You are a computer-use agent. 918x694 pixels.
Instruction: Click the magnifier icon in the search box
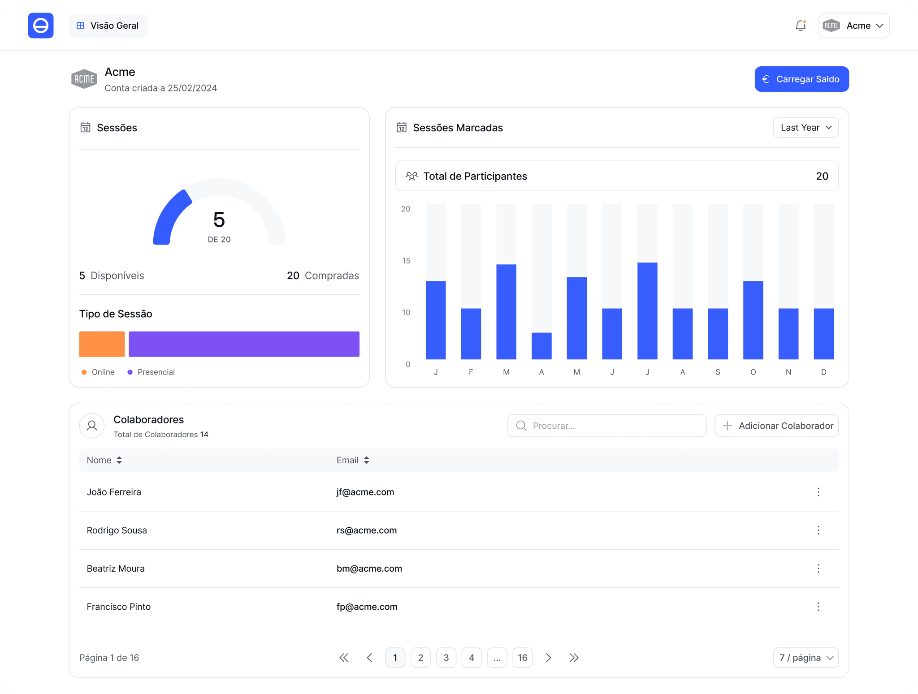pos(521,426)
